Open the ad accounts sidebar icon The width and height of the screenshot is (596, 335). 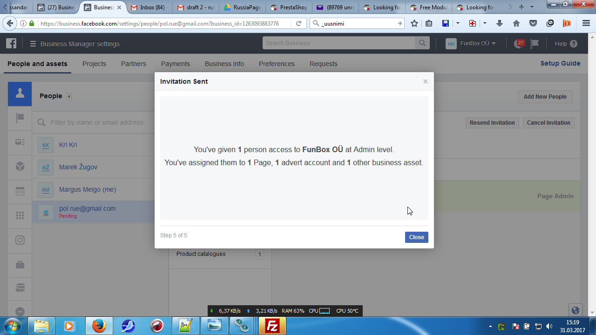pos(20,142)
